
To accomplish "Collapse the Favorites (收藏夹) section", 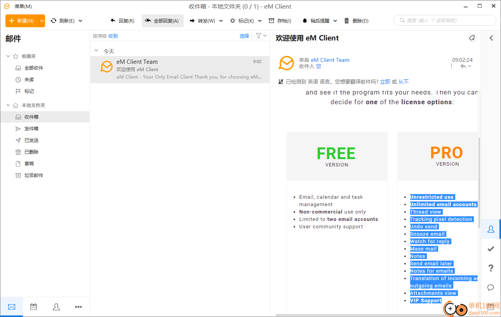I will coord(8,56).
